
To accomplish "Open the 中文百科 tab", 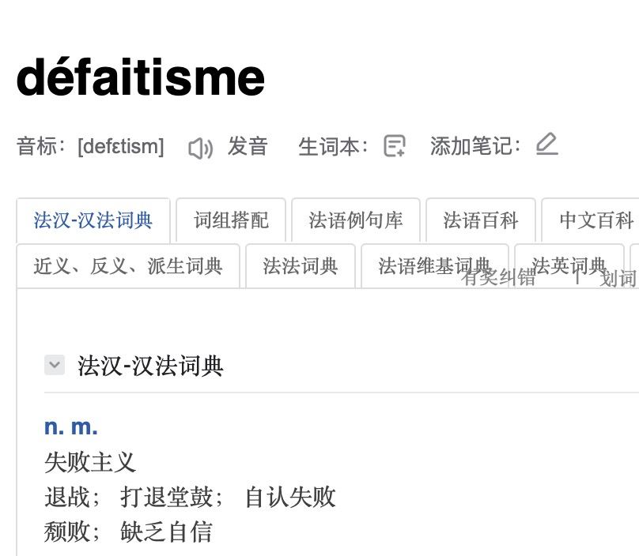I will tap(596, 220).
